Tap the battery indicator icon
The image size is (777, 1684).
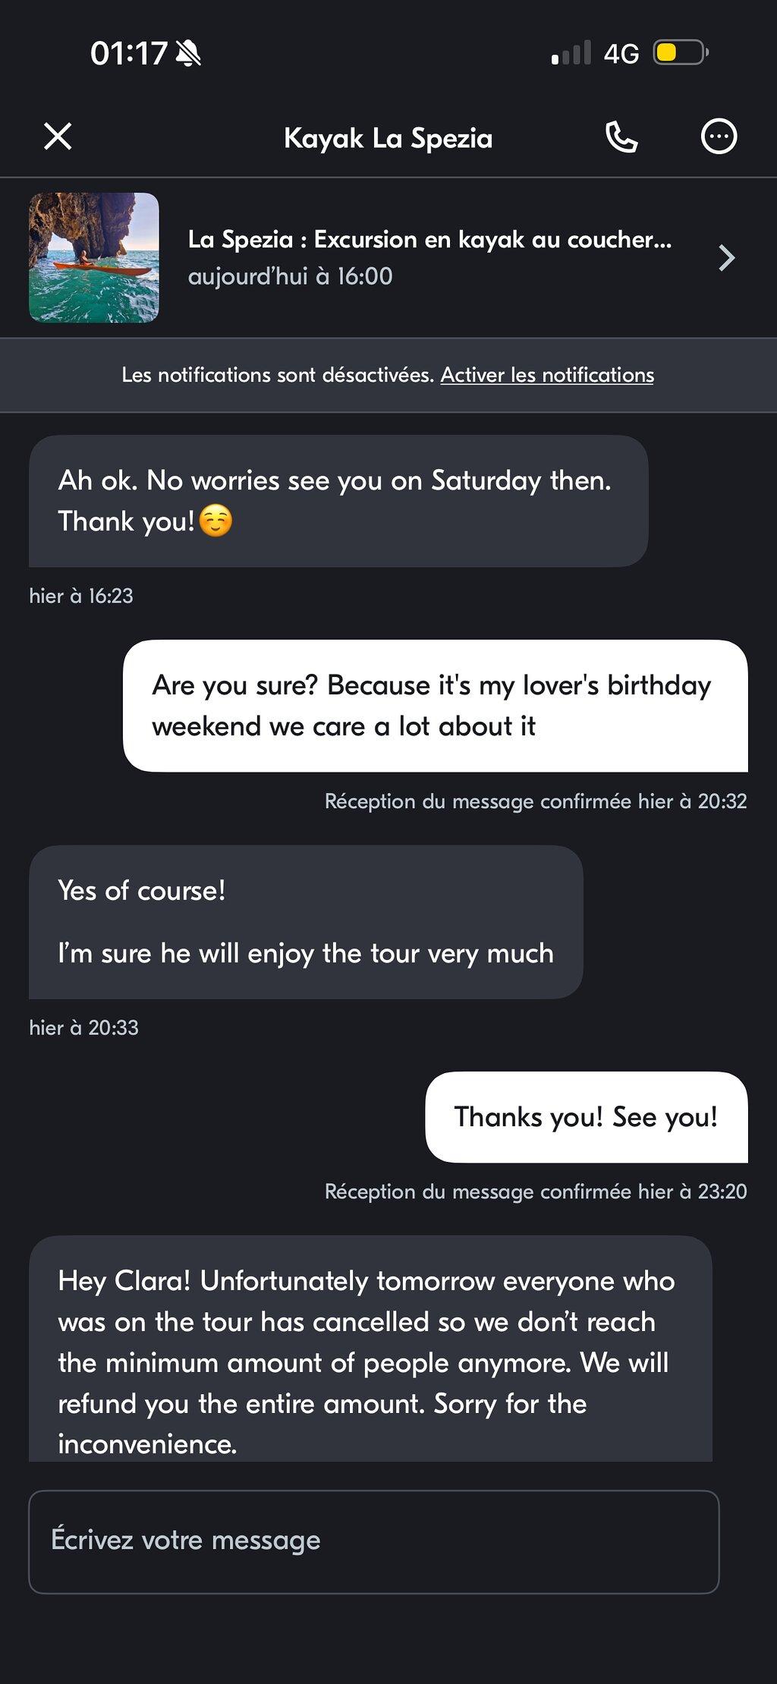click(681, 53)
